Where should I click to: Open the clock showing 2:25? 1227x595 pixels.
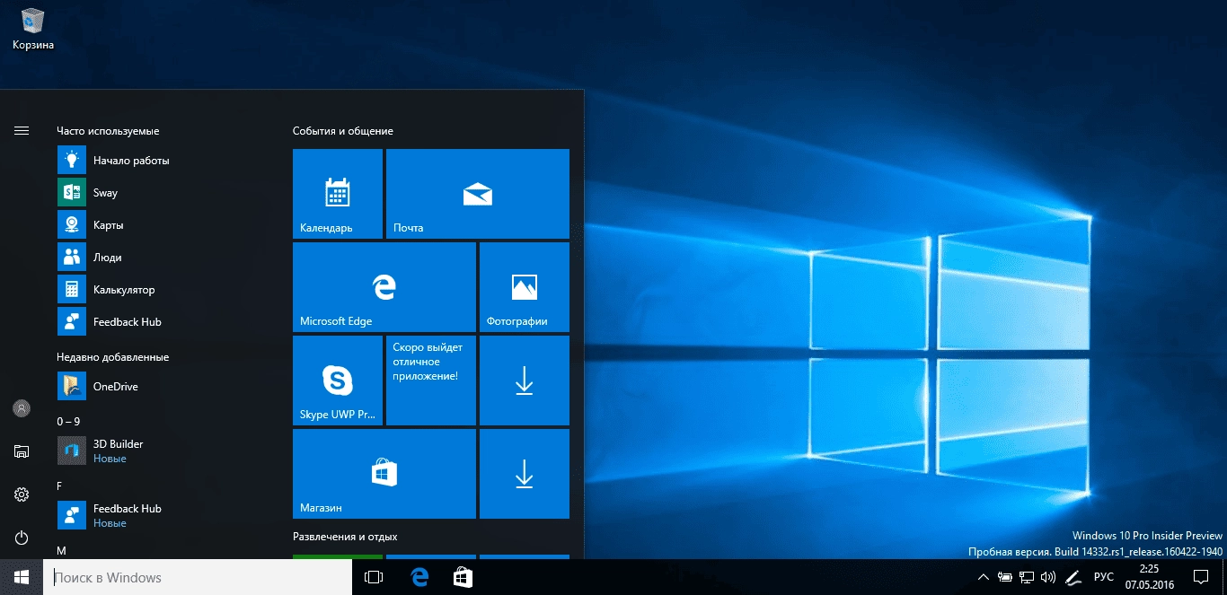coord(1149,577)
